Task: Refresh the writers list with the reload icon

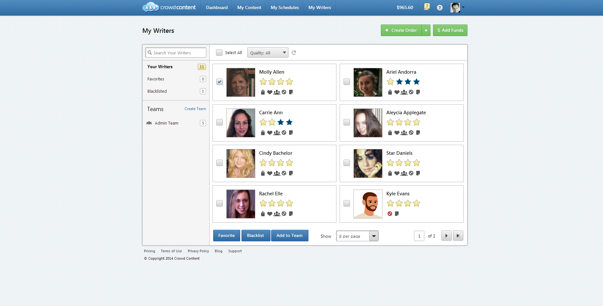Action: [x=294, y=53]
